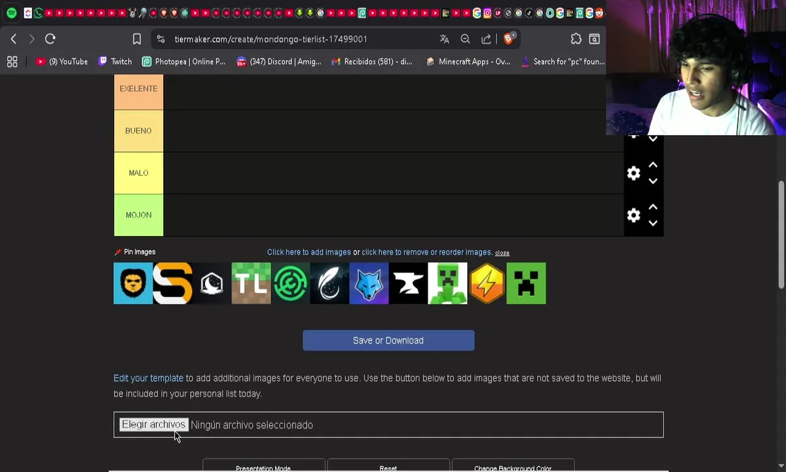
Task: Open settings gear for MOJON row
Action: (x=633, y=215)
